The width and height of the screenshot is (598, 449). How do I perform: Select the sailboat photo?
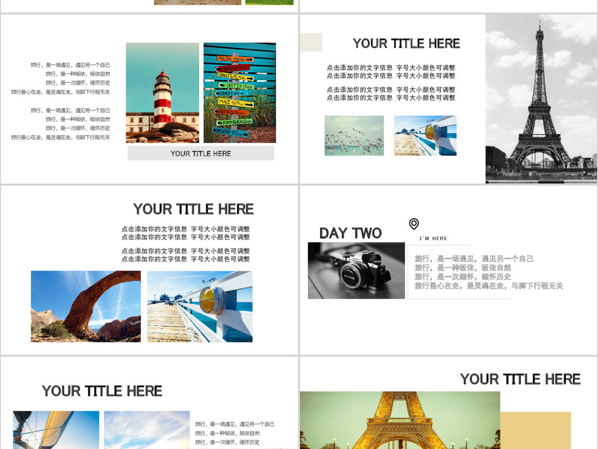point(56,430)
